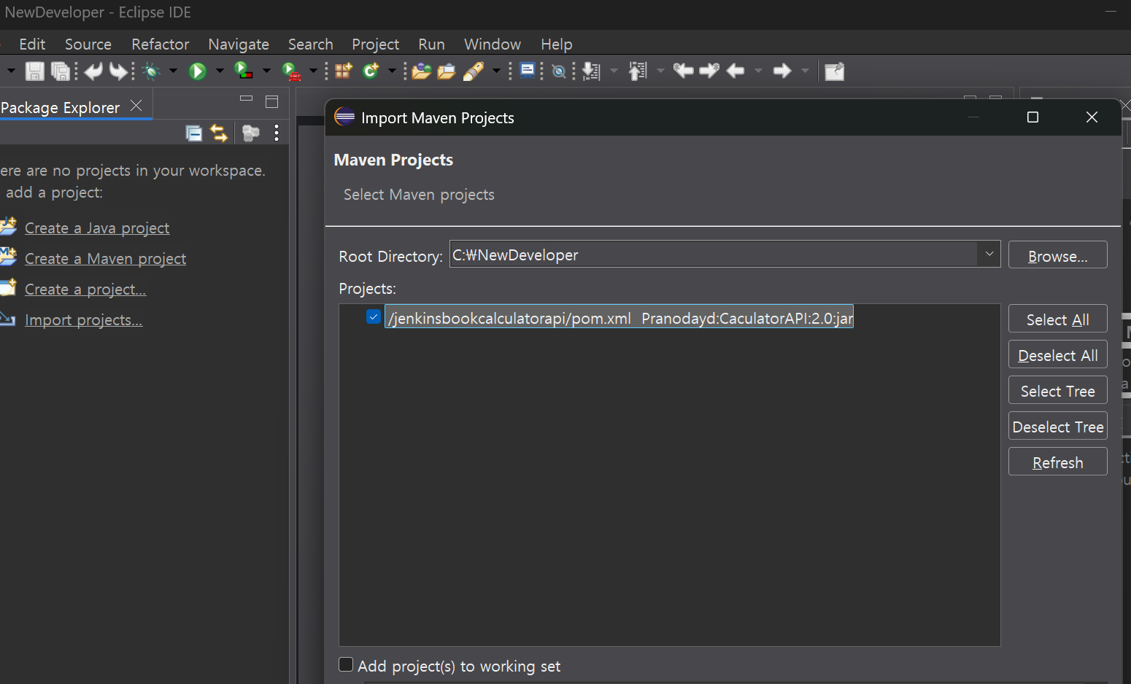Maximize the Package Explorer view
Image resolution: width=1131 pixels, height=684 pixels.
pyautogui.click(x=272, y=101)
